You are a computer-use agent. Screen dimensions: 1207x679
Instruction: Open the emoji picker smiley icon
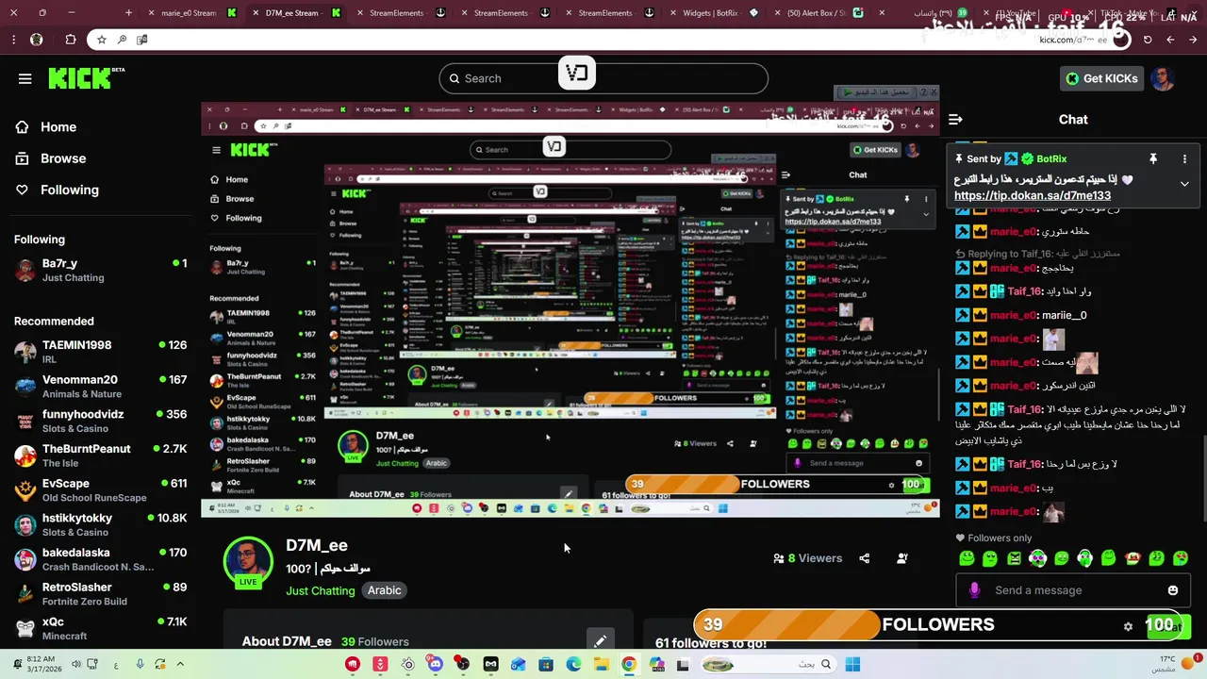tap(1173, 590)
